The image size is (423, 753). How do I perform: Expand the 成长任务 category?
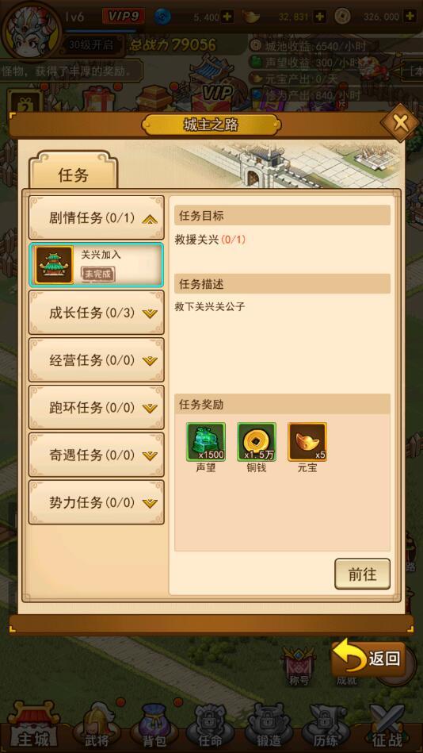click(x=97, y=313)
